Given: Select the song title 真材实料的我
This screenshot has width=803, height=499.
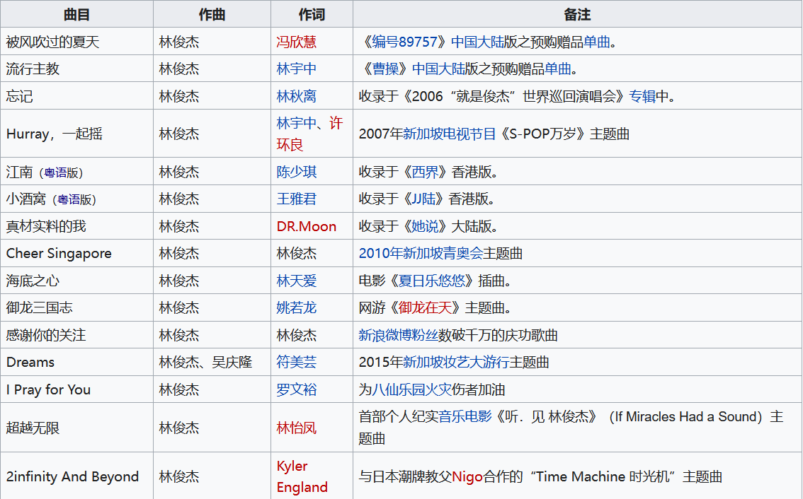Looking at the screenshot, I should [46, 226].
